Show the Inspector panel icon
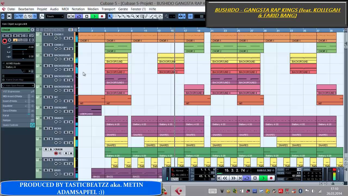Image resolution: width=348 pixels, height=196 pixels. tap(16, 16)
